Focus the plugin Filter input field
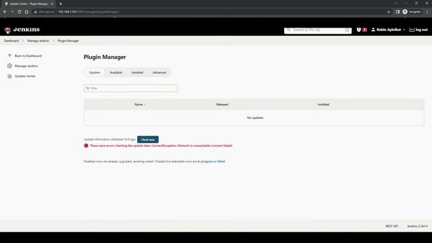Image resolution: width=432 pixels, height=243 pixels. pyautogui.click(x=131, y=88)
